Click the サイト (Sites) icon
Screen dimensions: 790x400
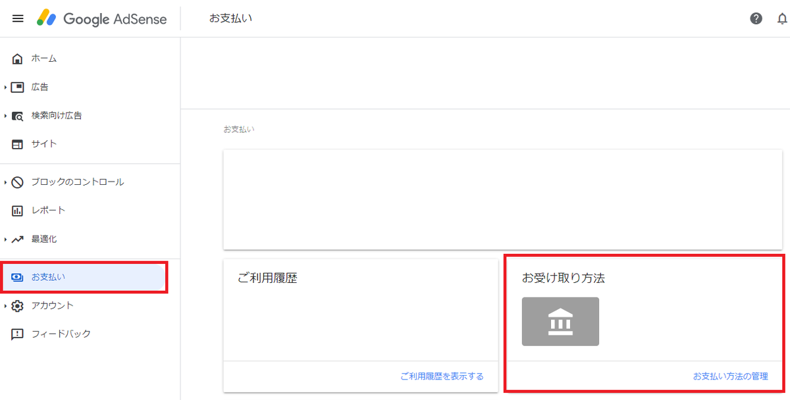(16, 143)
